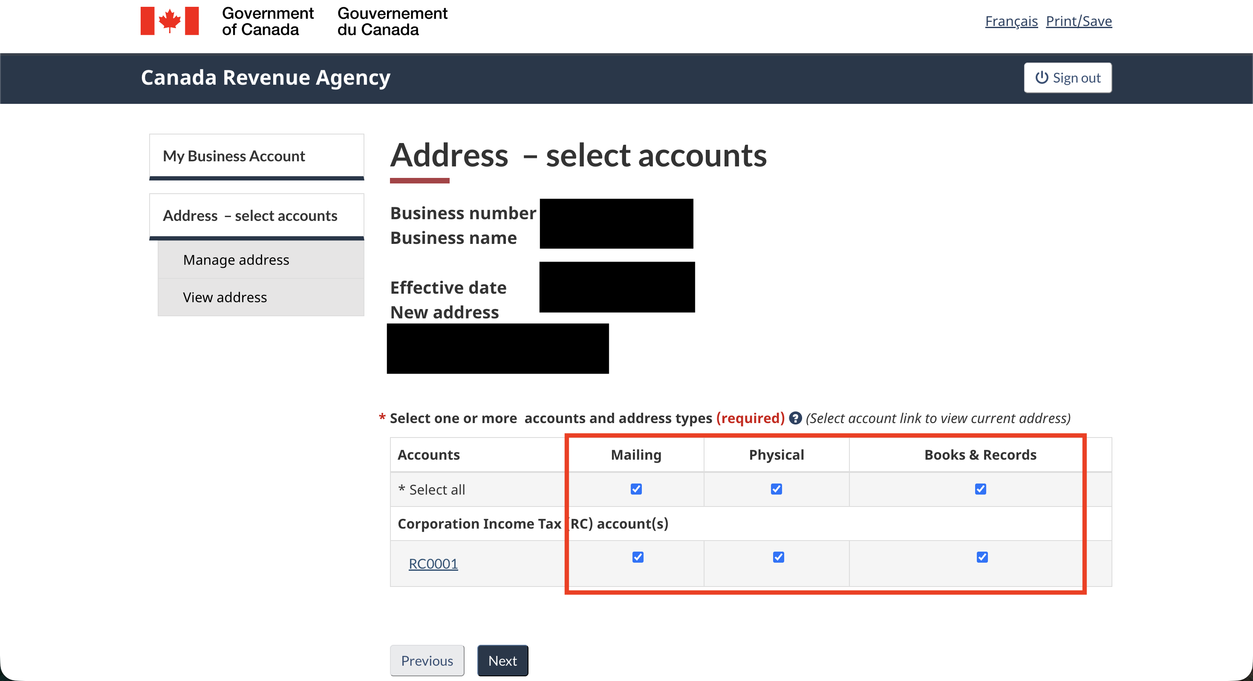Click Corporation Income Tax (RC) account(s) row
1253x681 pixels.
[x=751, y=524]
